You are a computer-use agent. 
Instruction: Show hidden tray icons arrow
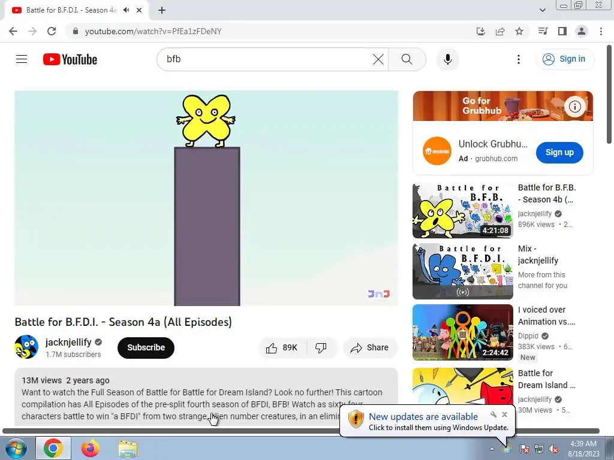tap(492, 449)
